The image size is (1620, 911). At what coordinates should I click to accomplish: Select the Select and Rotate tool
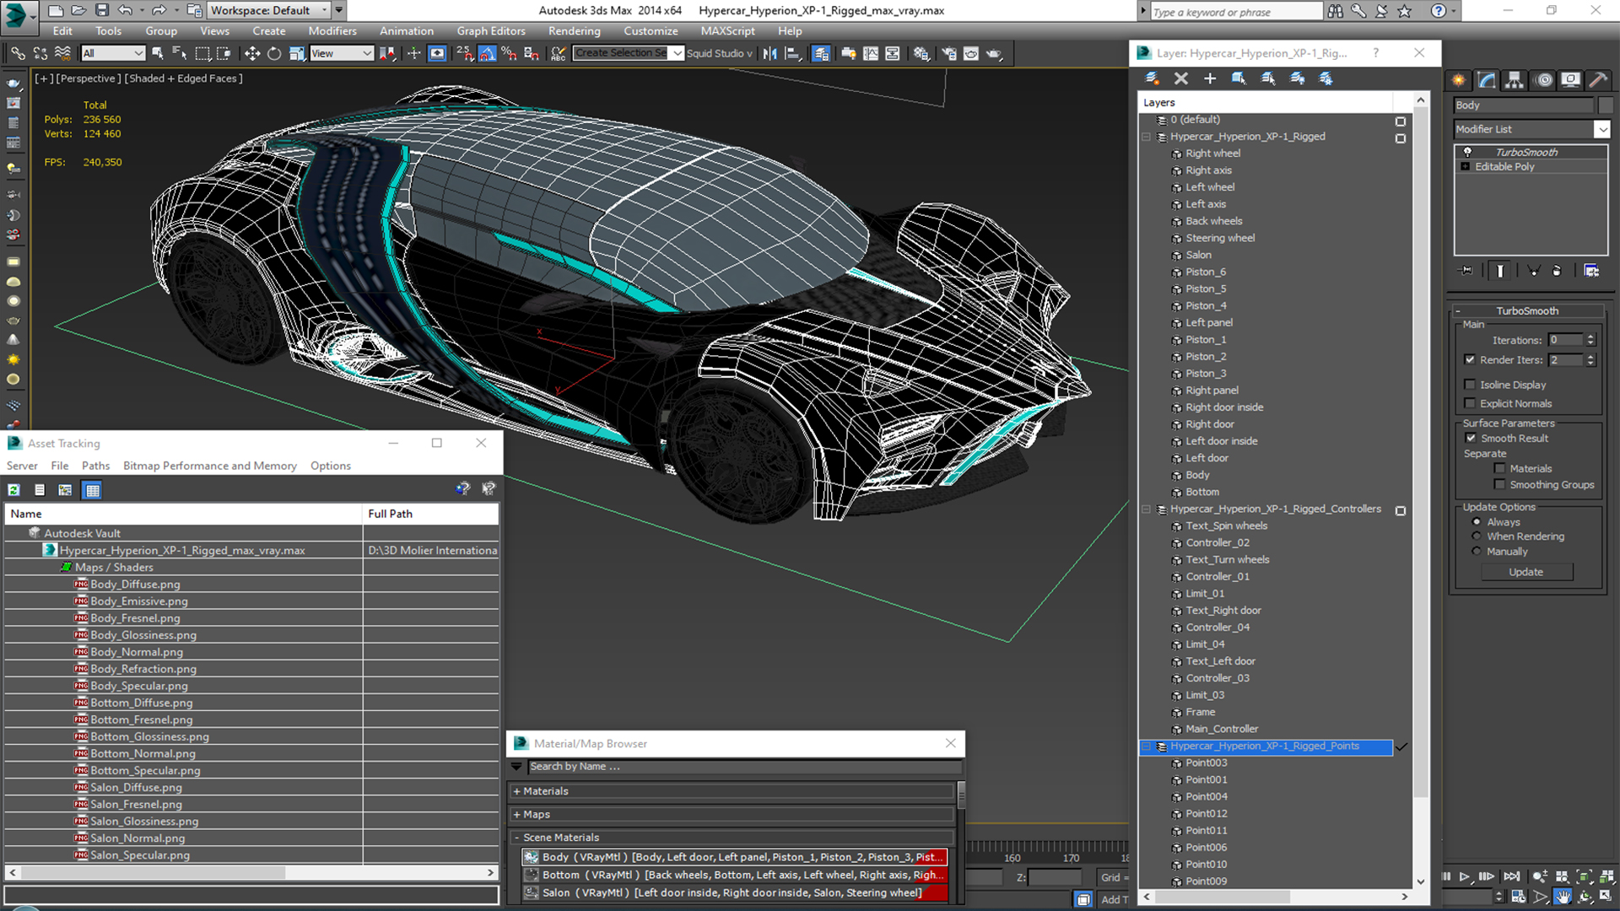pyautogui.click(x=274, y=53)
